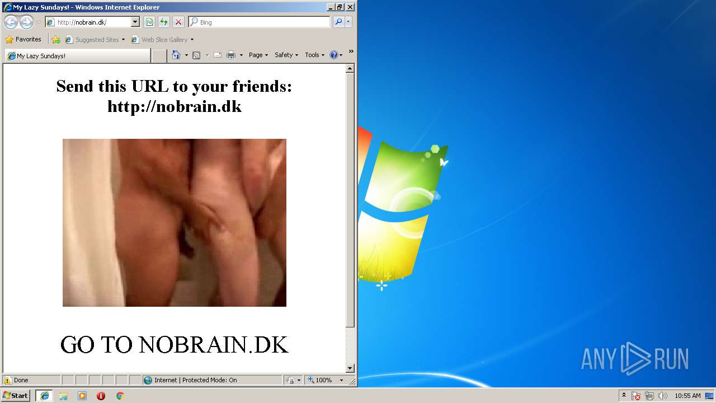Open the Tools menu
The height and width of the screenshot is (403, 716).
point(314,55)
